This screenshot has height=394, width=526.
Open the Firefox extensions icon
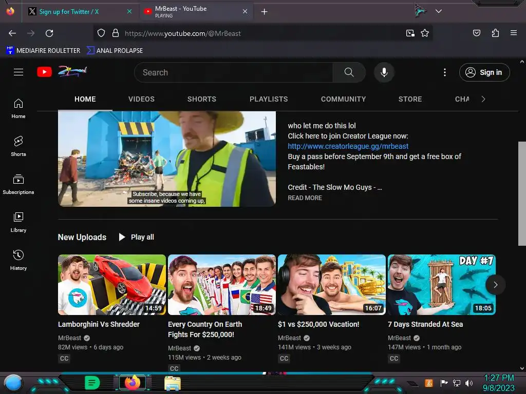(x=495, y=33)
